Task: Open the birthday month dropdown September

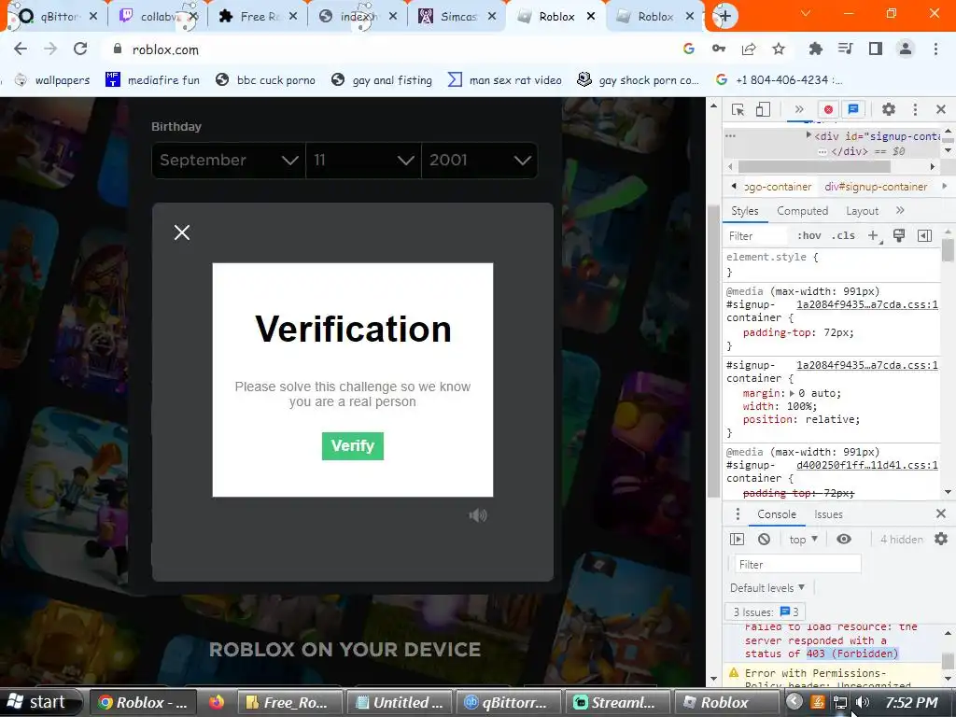Action: pyautogui.click(x=228, y=161)
